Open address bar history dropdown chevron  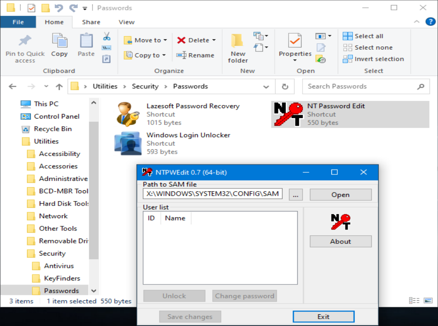(x=266, y=87)
